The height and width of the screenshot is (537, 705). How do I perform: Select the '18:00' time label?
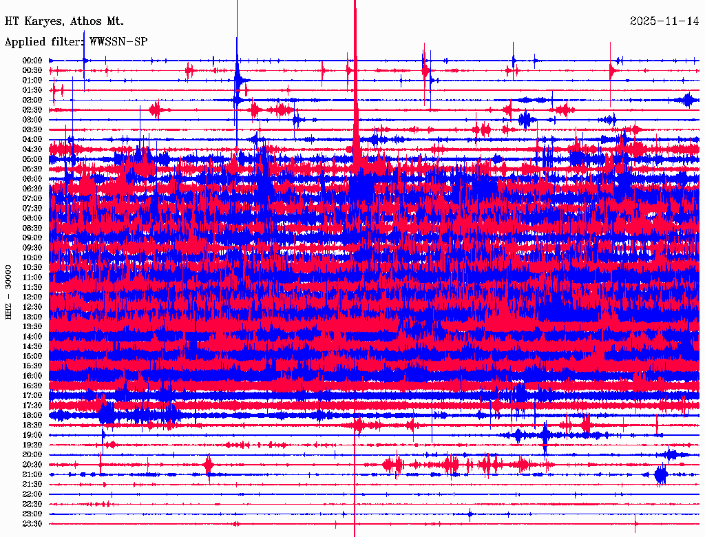32,416
